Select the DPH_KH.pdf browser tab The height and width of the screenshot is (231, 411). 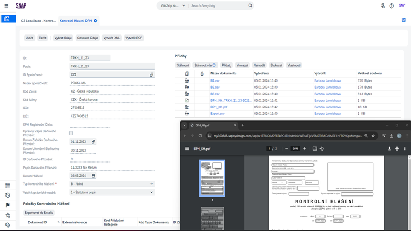(213, 125)
